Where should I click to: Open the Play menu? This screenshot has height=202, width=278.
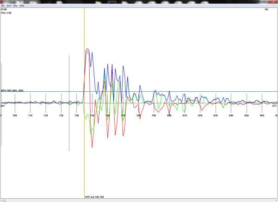[15, 6]
